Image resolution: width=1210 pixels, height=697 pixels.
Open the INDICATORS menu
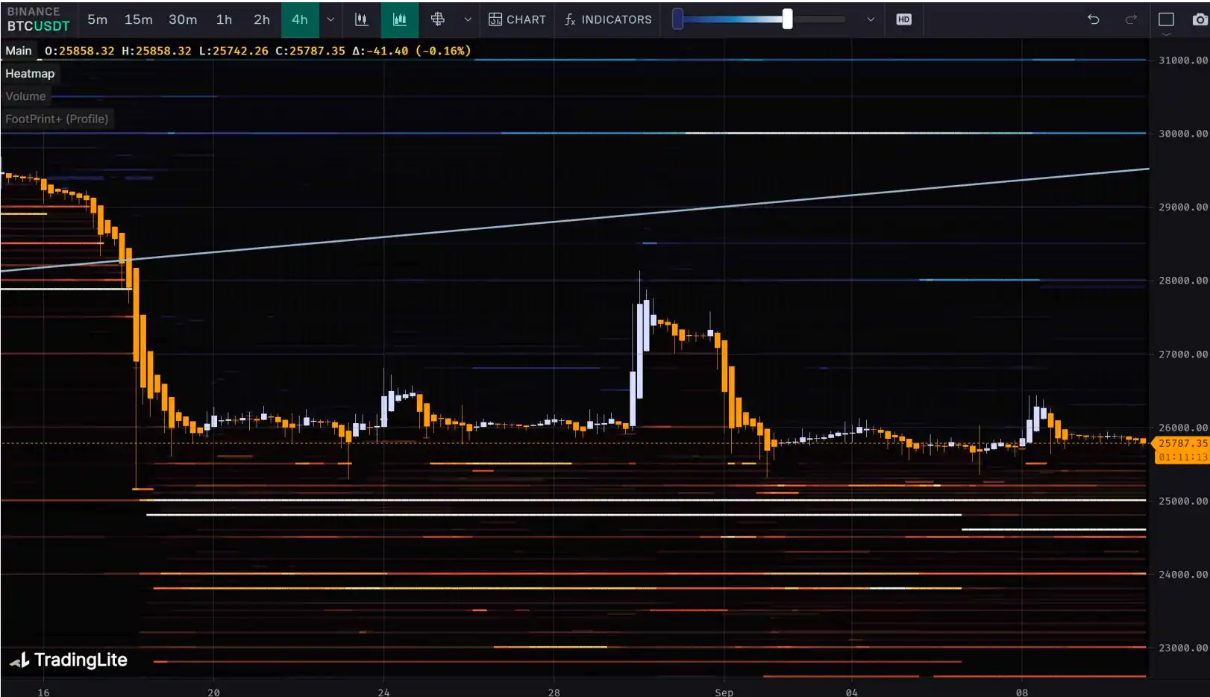(608, 19)
